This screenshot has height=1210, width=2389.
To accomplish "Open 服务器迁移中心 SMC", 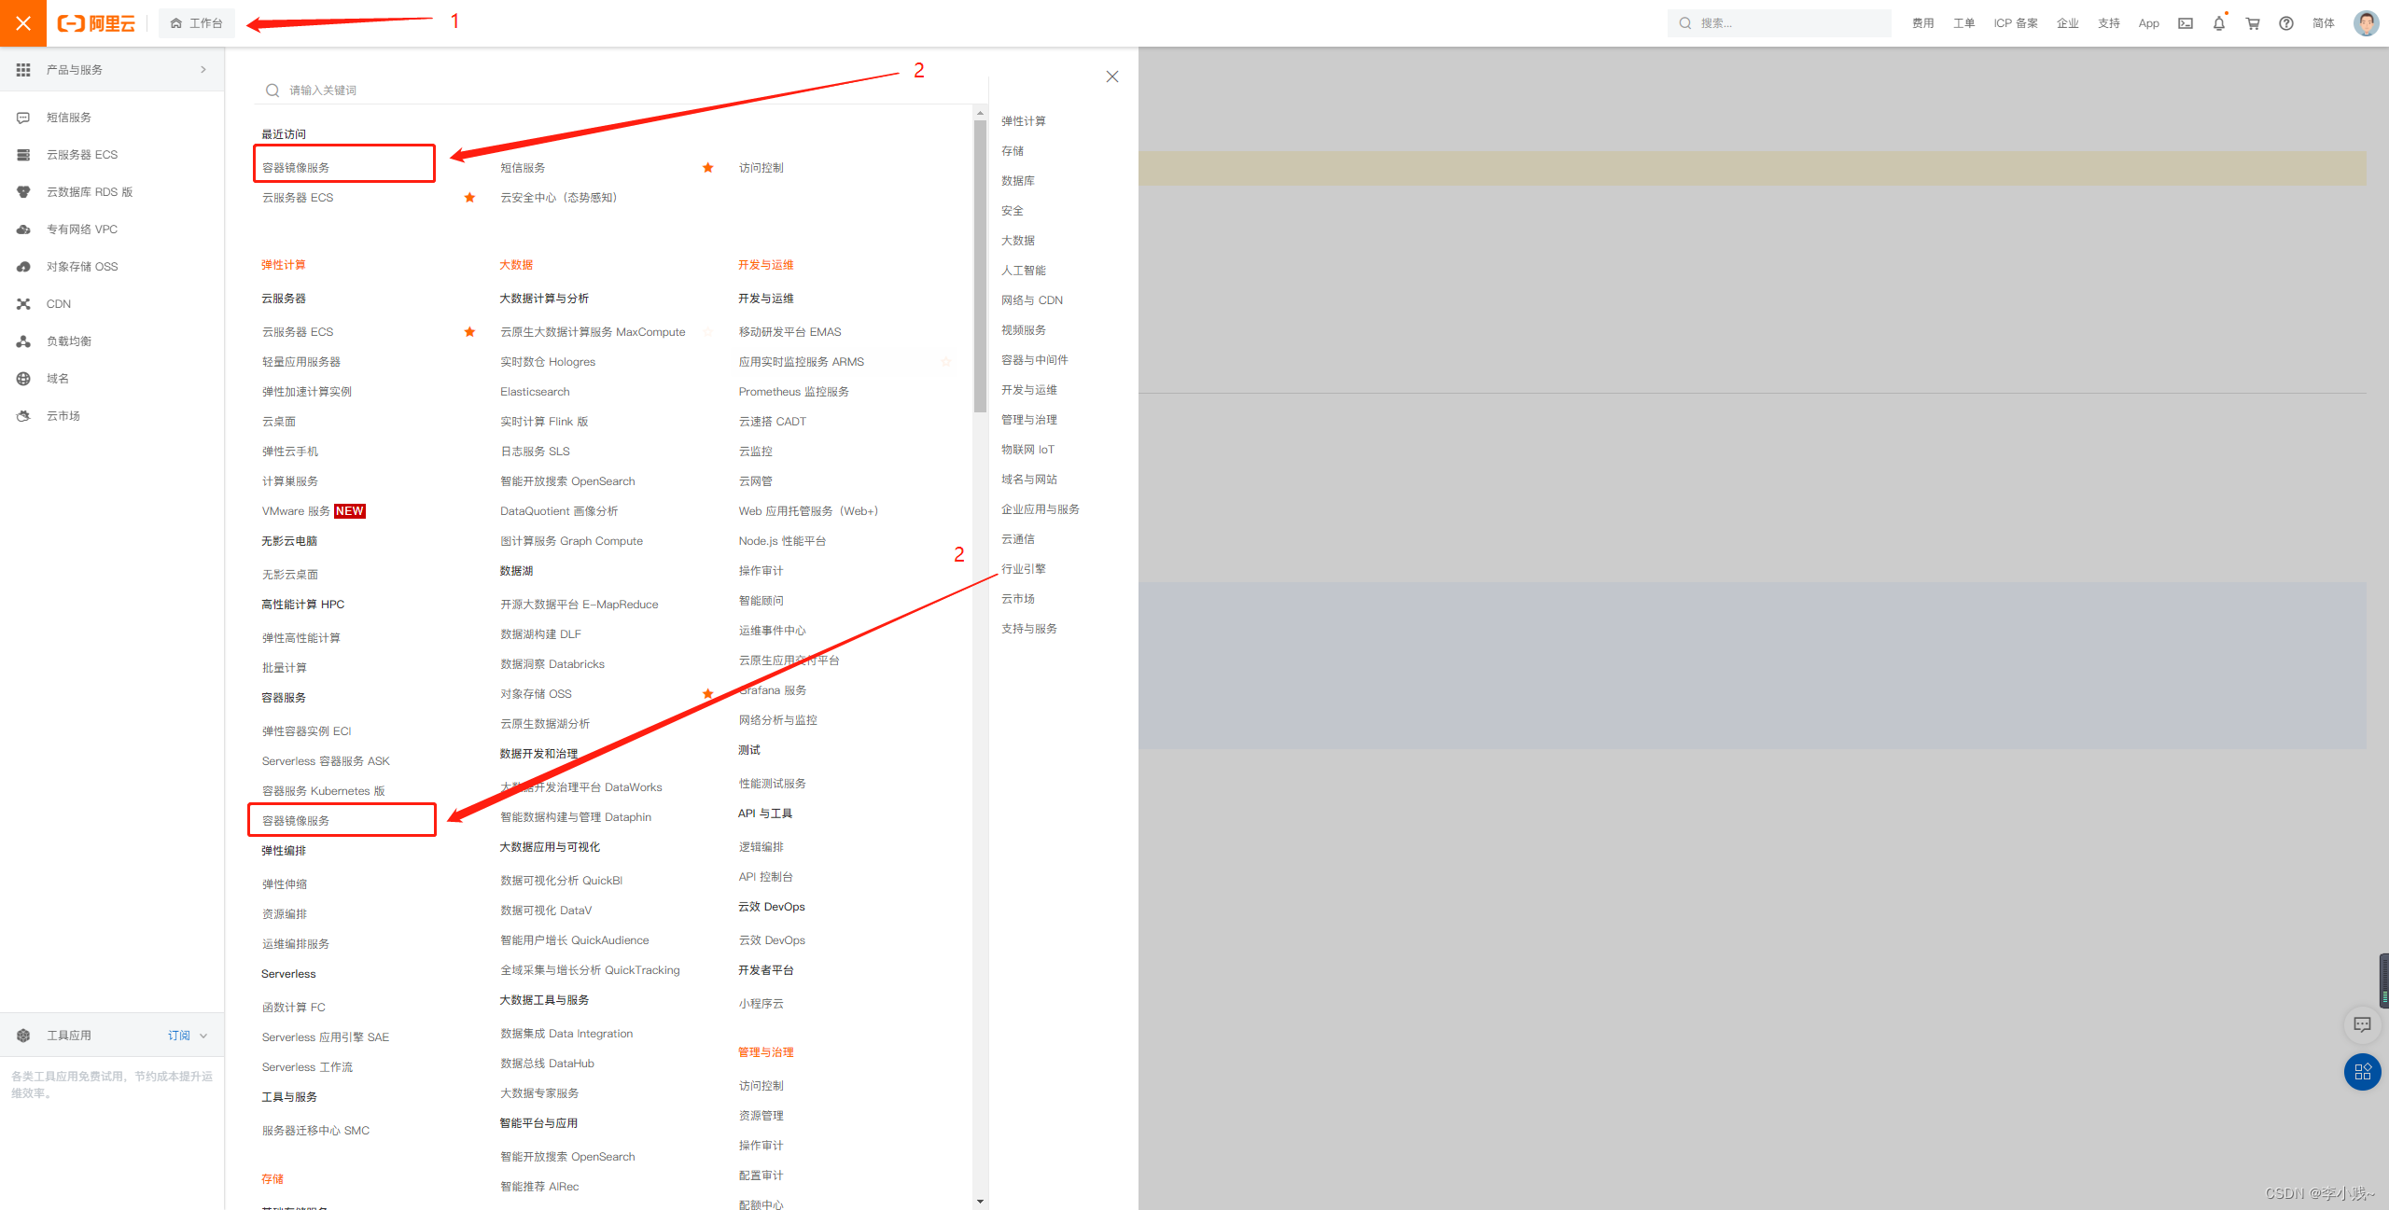I will click(x=315, y=1131).
